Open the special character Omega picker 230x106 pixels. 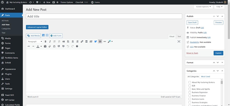click(54, 46)
